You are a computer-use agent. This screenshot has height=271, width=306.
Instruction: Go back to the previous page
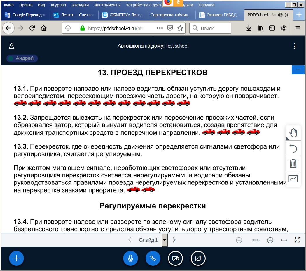point(8,28)
